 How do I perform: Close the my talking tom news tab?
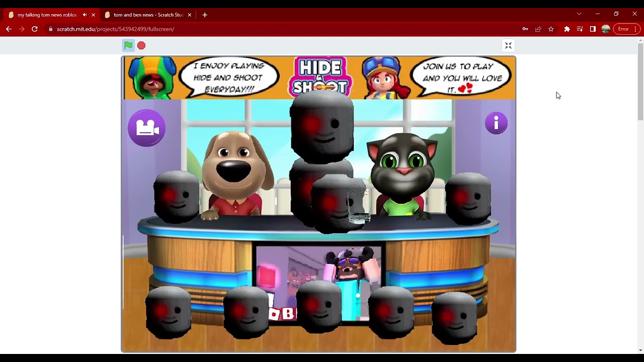(x=93, y=15)
